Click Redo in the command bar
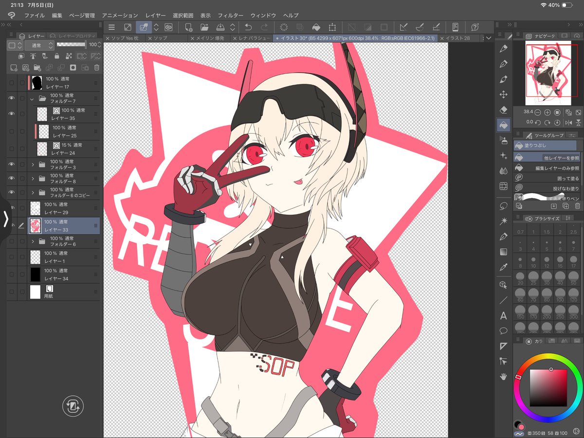Image resolution: width=584 pixels, height=438 pixels. (264, 27)
